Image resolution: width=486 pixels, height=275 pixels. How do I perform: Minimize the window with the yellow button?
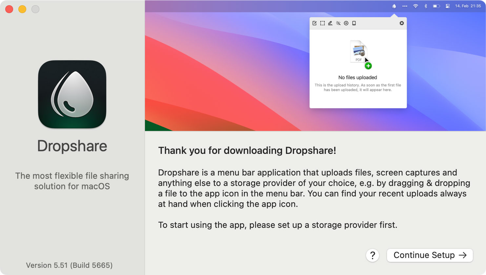[22, 9]
